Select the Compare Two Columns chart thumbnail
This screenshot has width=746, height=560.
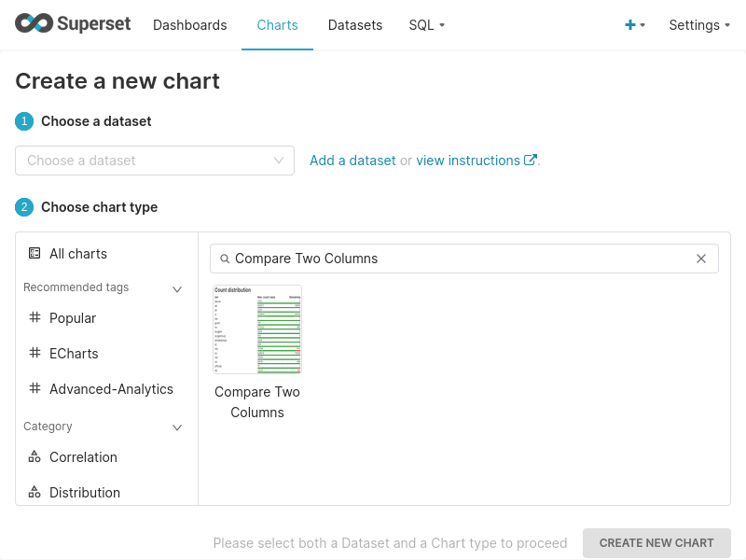257,329
